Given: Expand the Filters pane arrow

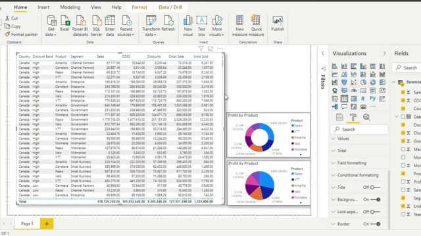Looking at the screenshot, I should (x=323, y=54).
